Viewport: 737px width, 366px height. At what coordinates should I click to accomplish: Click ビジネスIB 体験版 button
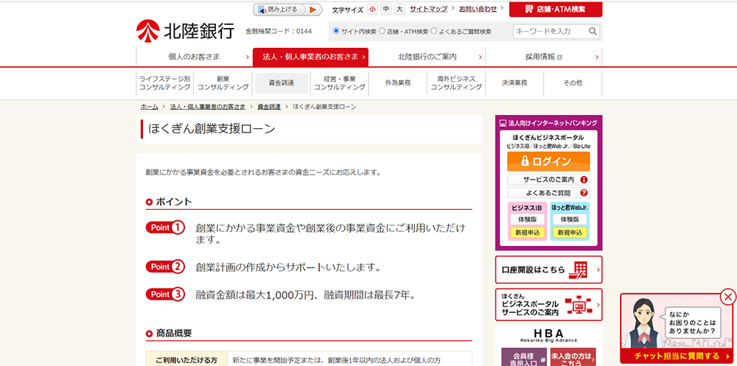[528, 219]
